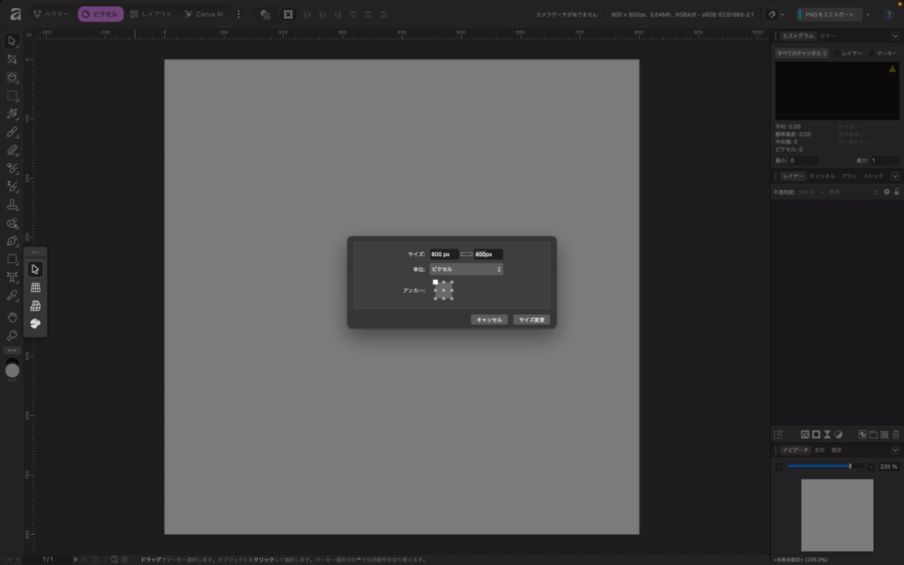Click the キャンセル button in the dialog
The image size is (904, 565).
click(488, 320)
